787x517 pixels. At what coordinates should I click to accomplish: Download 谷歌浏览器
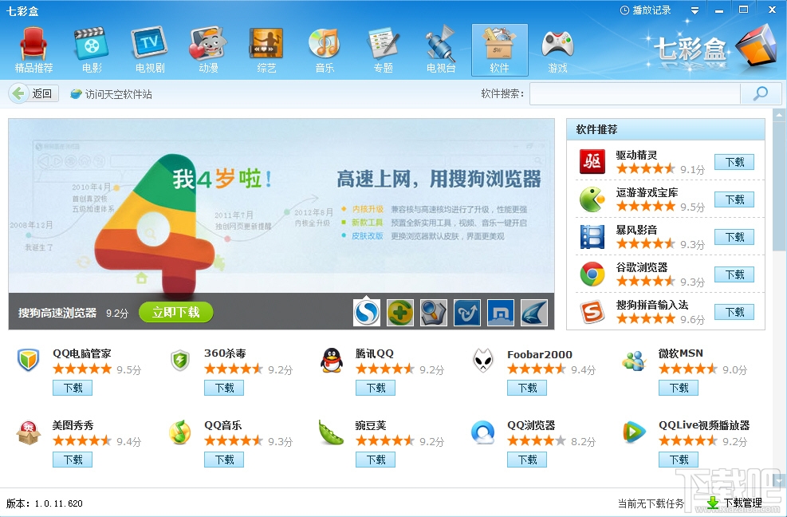pyautogui.click(x=734, y=274)
